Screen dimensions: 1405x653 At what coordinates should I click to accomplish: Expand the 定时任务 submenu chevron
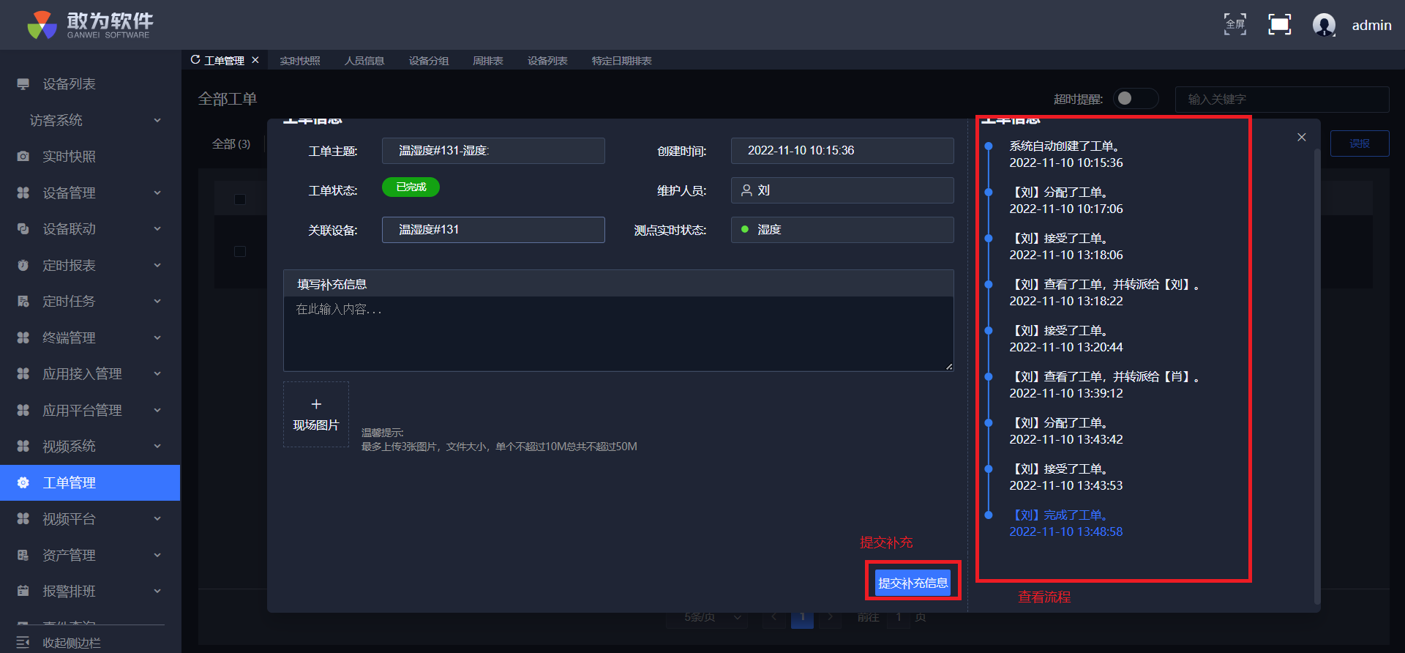point(157,302)
